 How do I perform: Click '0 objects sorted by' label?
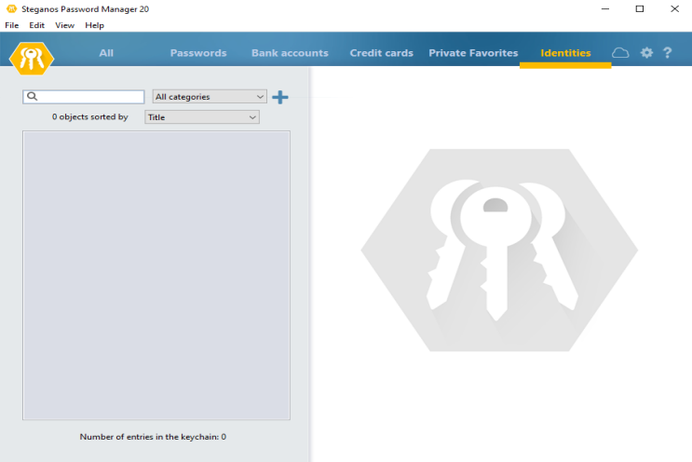click(90, 117)
